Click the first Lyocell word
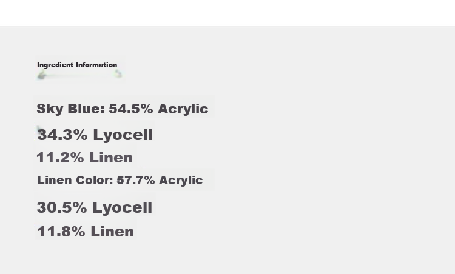Screen dimensions: 455x274 point(123,135)
